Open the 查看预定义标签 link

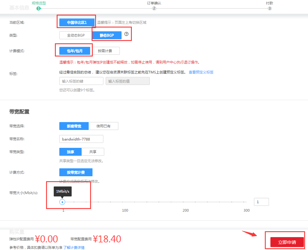coord(201,72)
